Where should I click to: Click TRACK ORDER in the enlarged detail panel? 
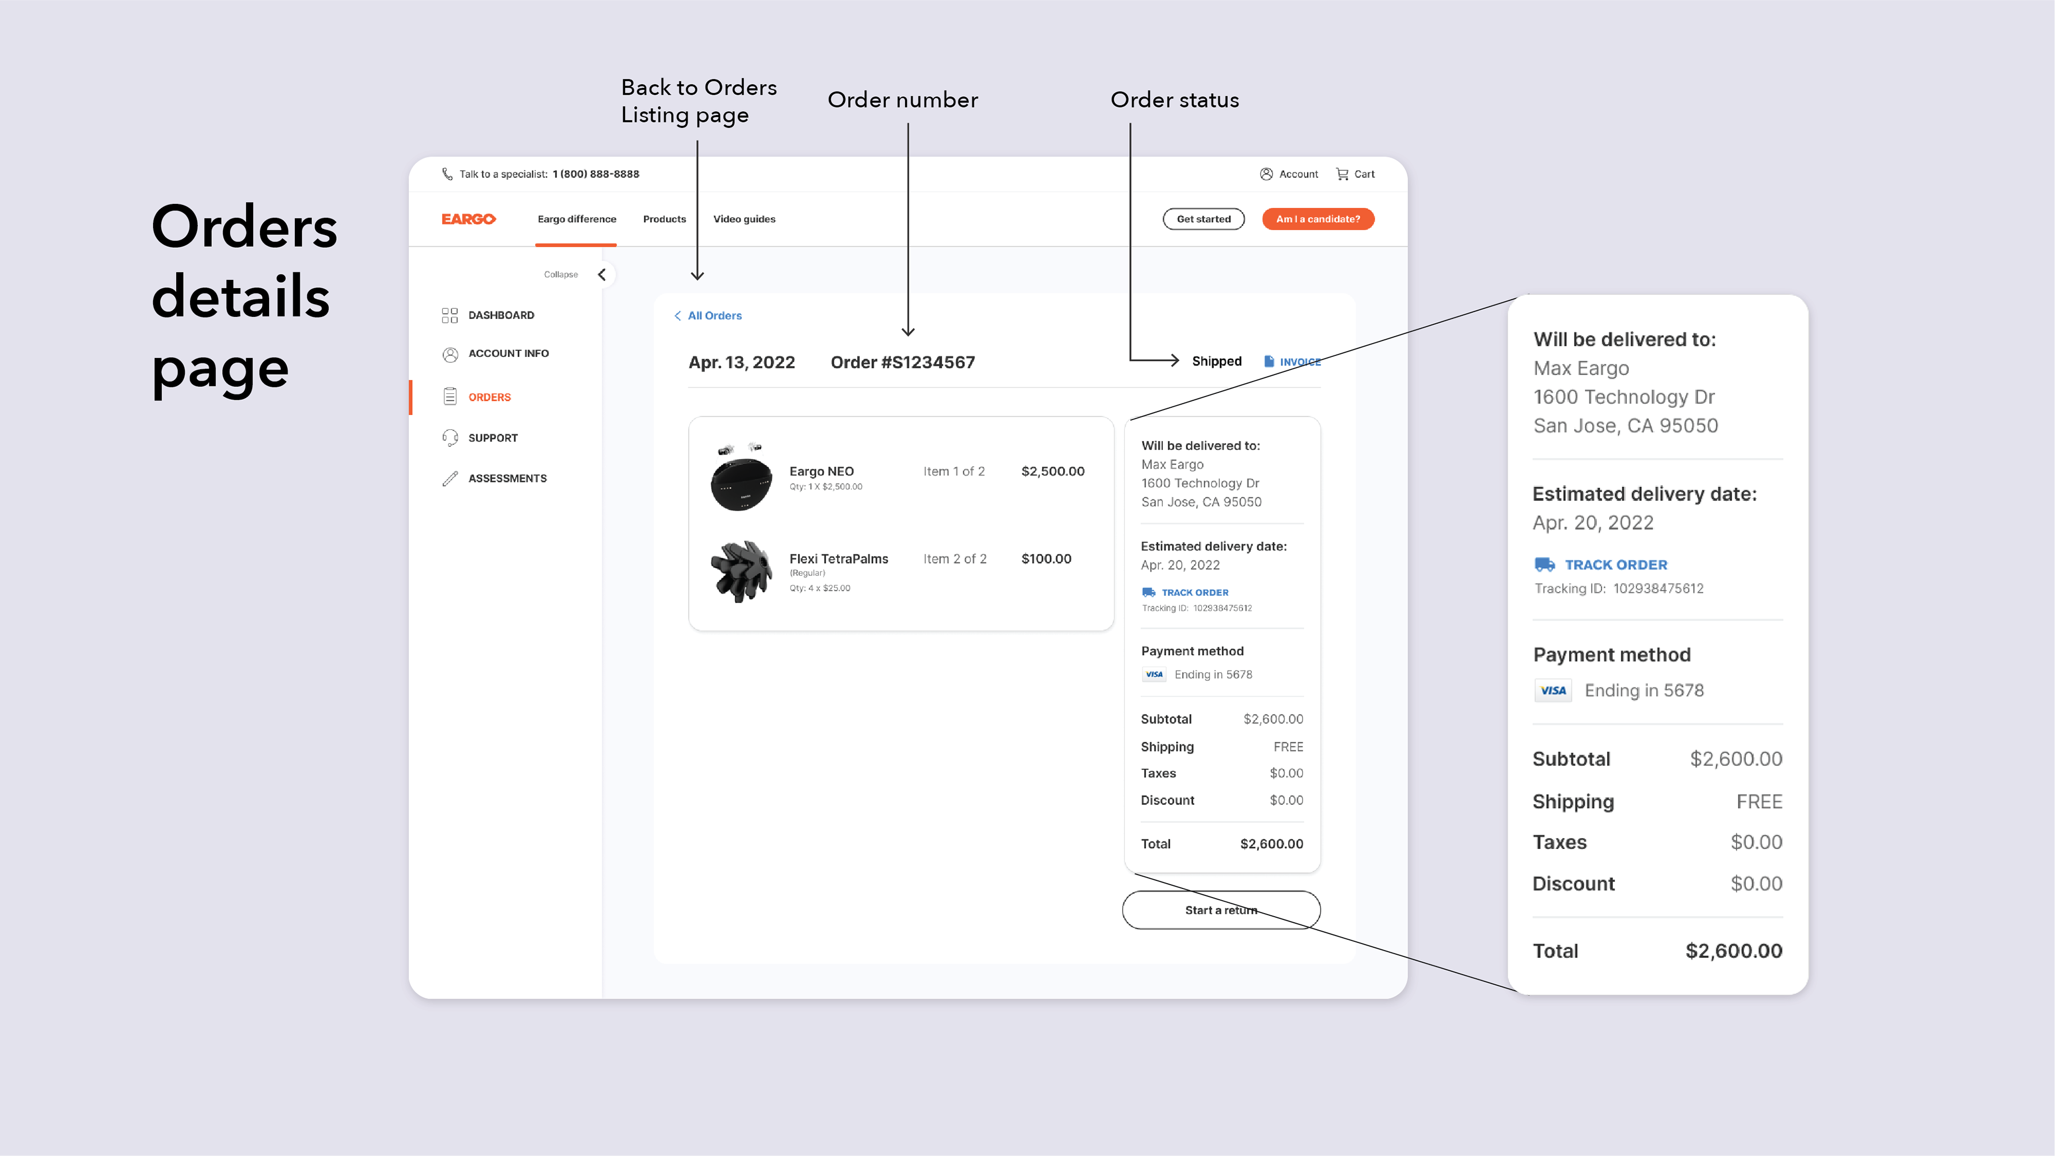1616,565
